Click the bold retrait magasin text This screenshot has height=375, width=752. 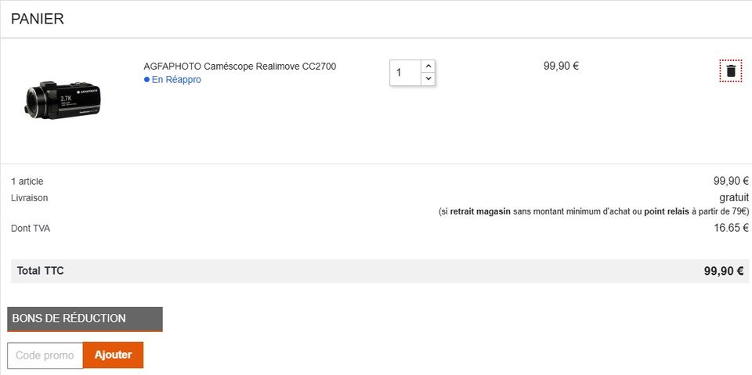pyautogui.click(x=480, y=211)
